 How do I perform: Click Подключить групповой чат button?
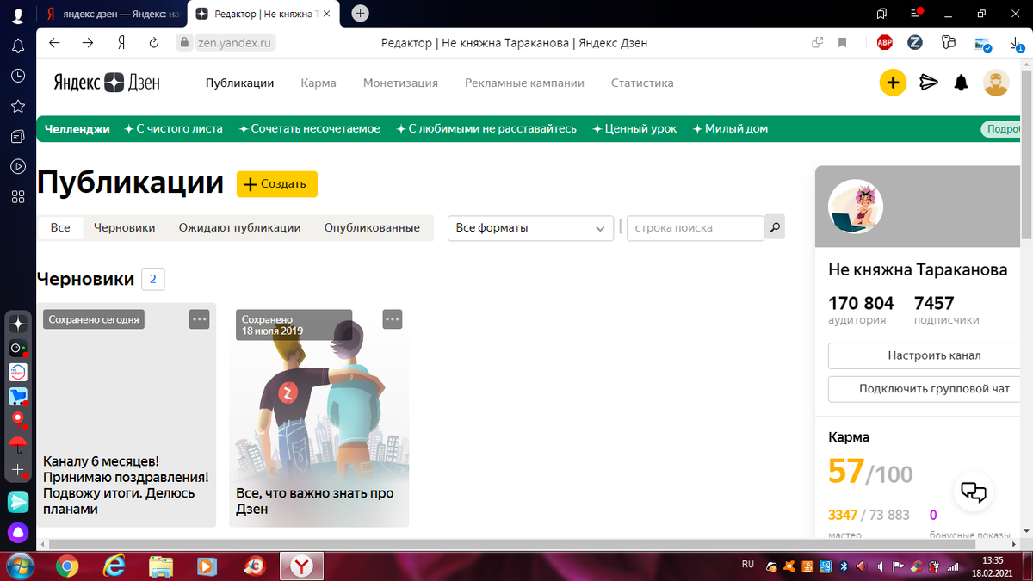923,389
